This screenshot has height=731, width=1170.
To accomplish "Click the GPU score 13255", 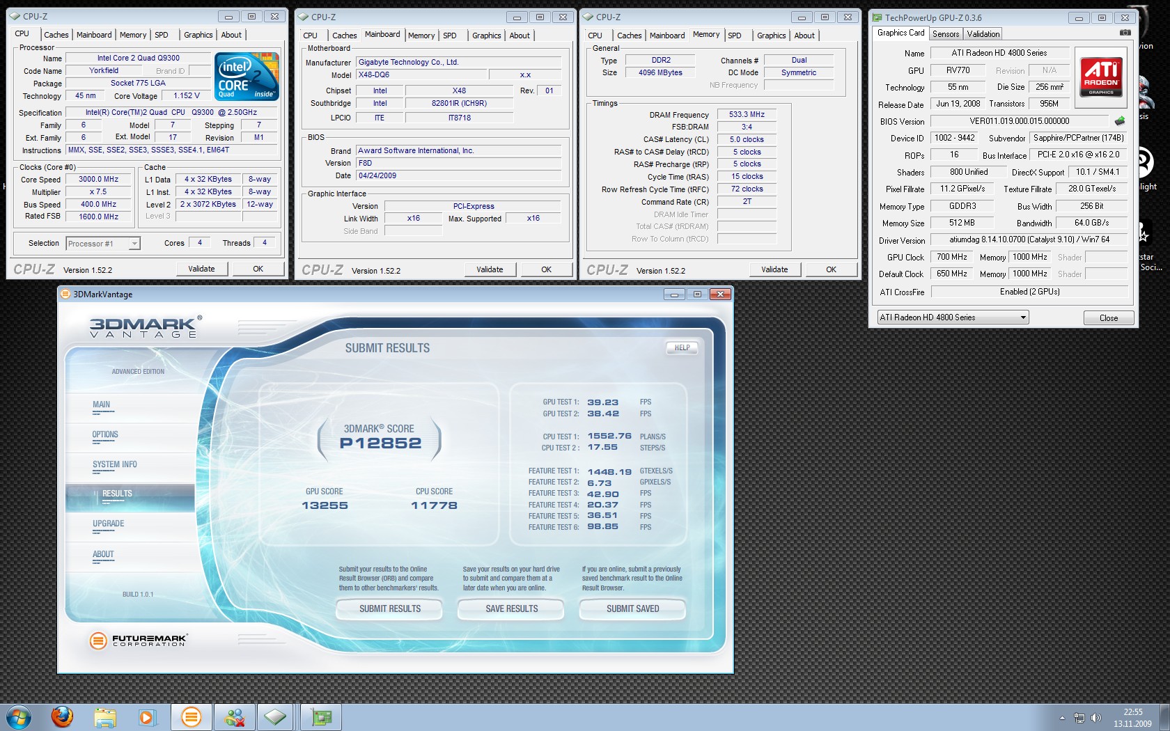I will (325, 505).
